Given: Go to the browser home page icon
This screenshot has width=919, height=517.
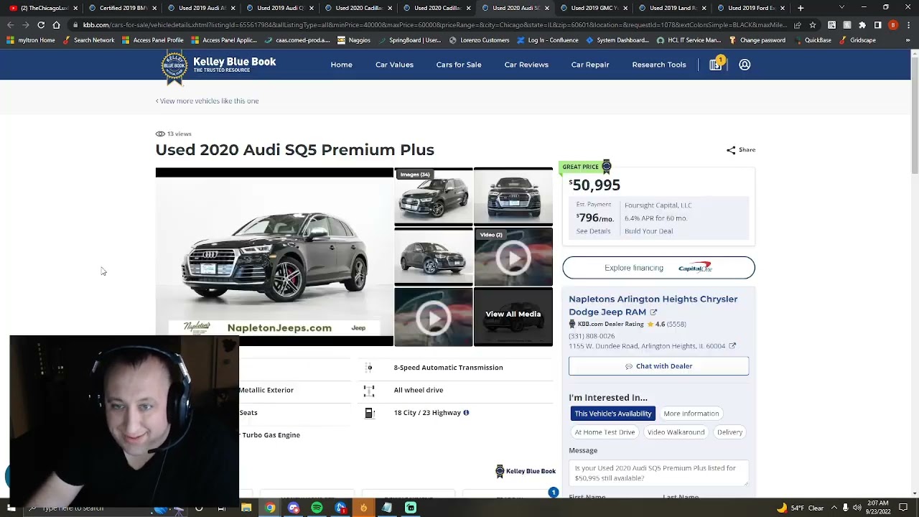Looking at the screenshot, I should click(56, 24).
